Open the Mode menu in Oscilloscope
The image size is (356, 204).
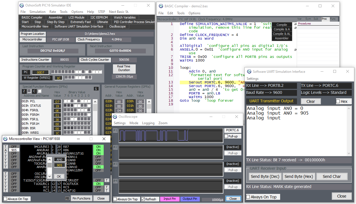point(134,123)
